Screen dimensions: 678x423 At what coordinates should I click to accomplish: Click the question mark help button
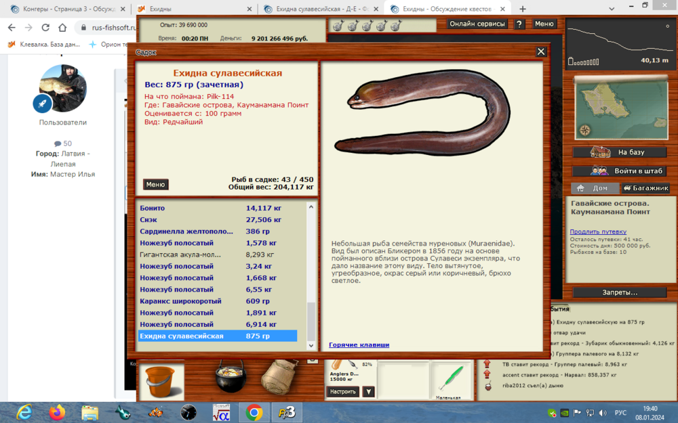point(519,24)
